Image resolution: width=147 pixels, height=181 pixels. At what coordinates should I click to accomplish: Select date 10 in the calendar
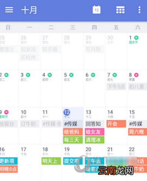pos(24,112)
